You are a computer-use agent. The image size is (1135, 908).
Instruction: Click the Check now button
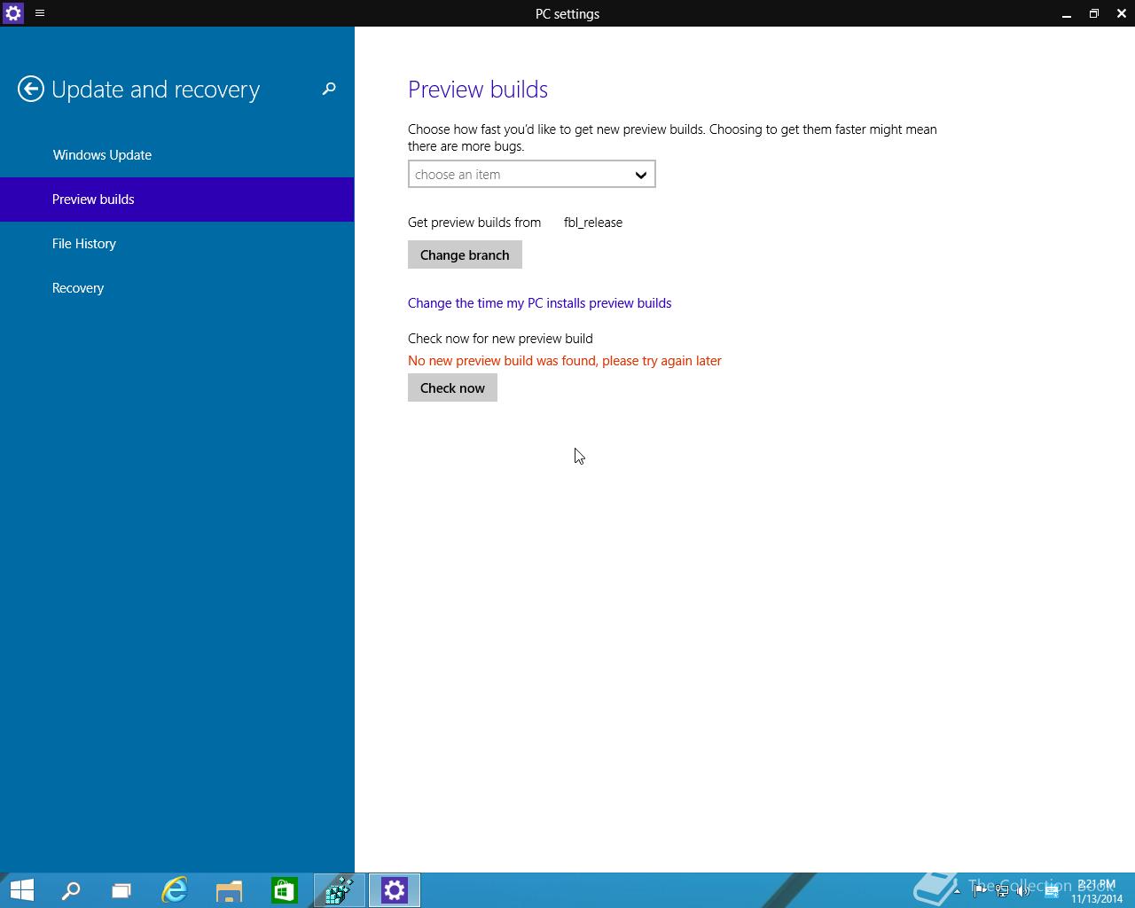pyautogui.click(x=452, y=387)
